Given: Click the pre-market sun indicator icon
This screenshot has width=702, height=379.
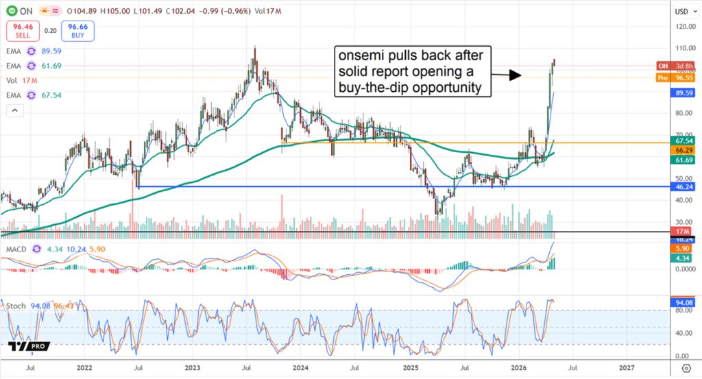Looking at the screenshot, I should pos(45,11).
